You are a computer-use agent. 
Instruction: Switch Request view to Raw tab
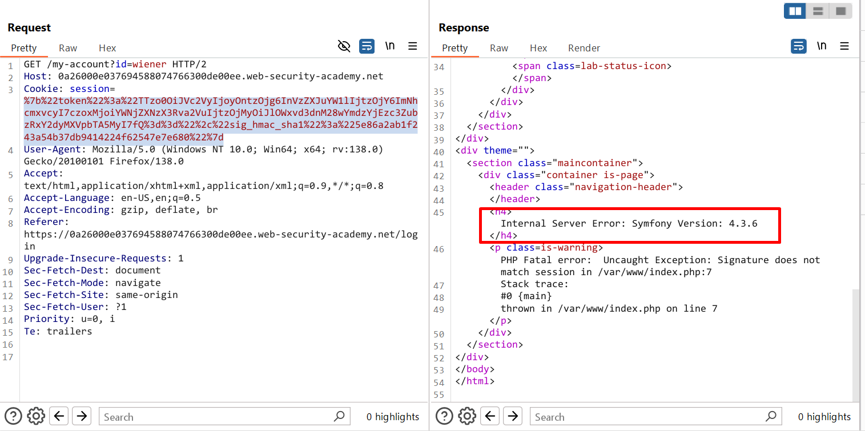click(68, 48)
